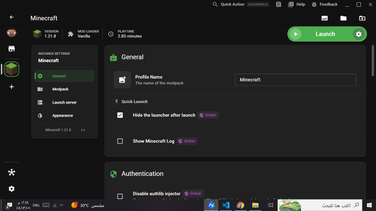Click the grass block version icon
Screen dimensions: 376x211
click(x=37, y=34)
